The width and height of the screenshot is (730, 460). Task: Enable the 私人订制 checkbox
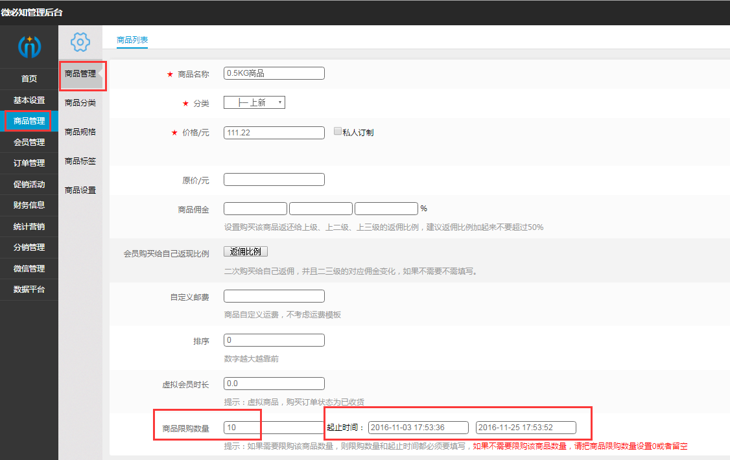coord(337,132)
